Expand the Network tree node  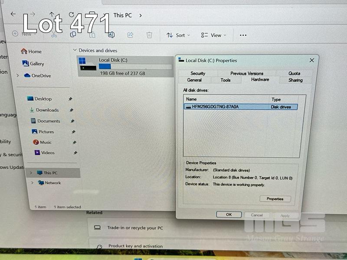pyautogui.click(x=32, y=183)
